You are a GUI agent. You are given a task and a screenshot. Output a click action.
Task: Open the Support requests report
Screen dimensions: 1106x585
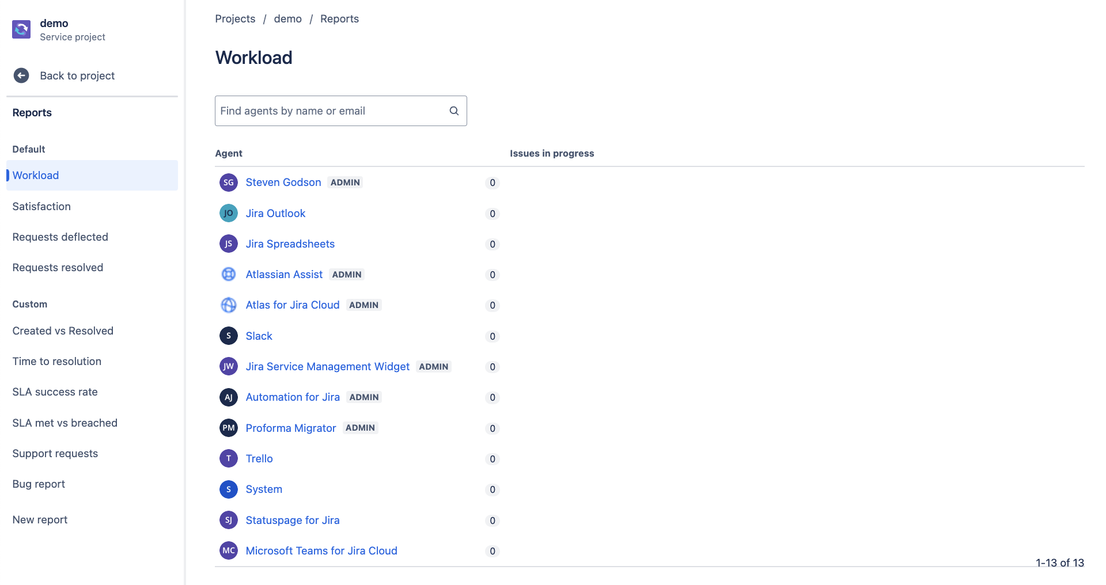(55, 453)
